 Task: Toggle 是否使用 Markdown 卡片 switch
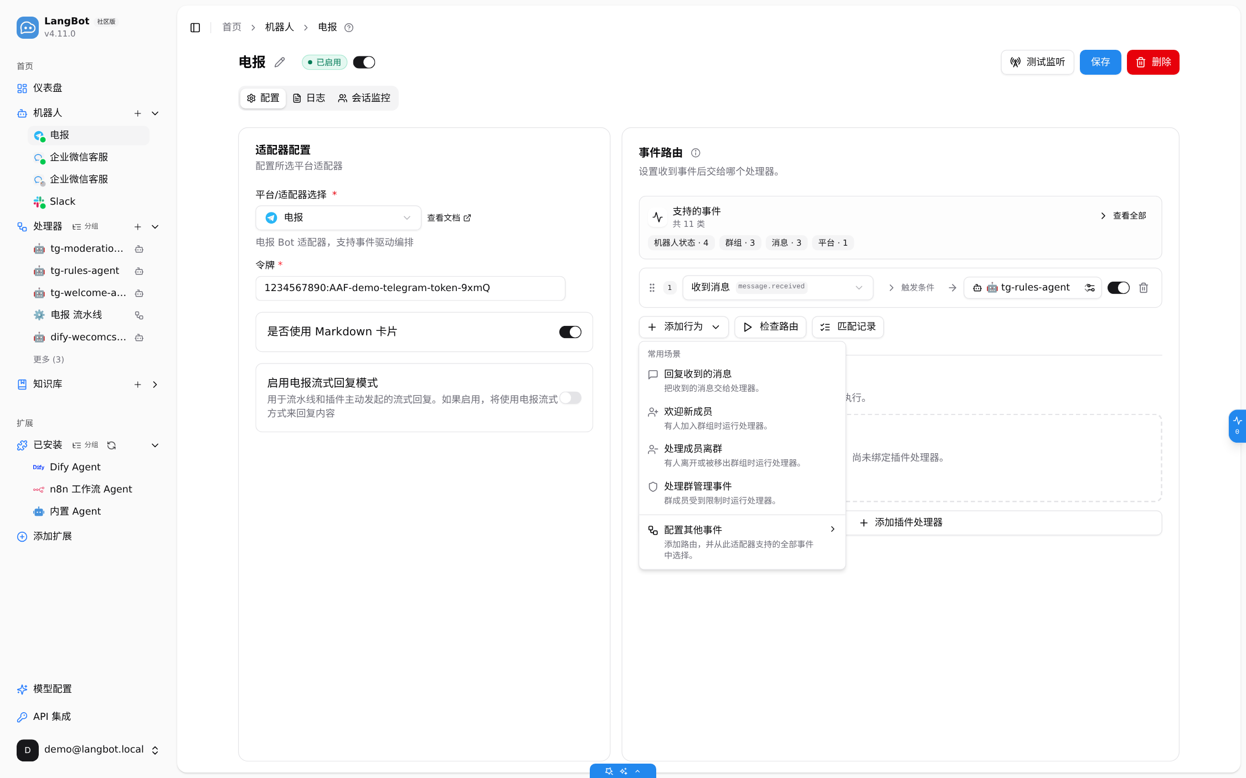[x=570, y=332]
